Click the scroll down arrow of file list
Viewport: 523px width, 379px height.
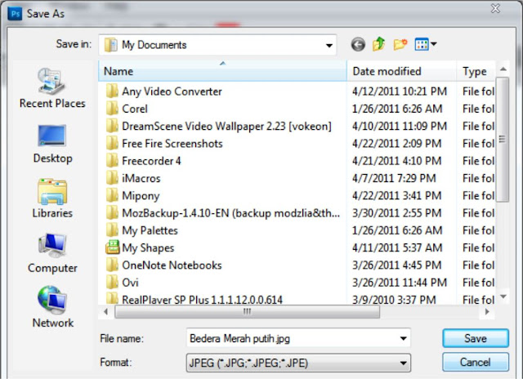503,297
